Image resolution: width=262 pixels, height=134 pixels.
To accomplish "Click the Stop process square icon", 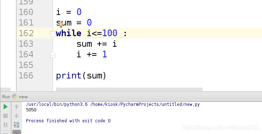I will click(5, 116).
